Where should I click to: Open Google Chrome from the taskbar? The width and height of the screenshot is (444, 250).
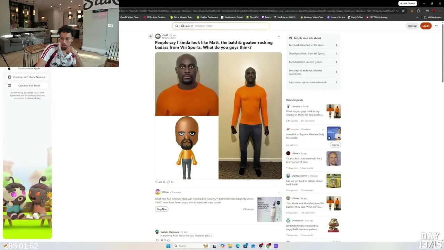pos(268,246)
